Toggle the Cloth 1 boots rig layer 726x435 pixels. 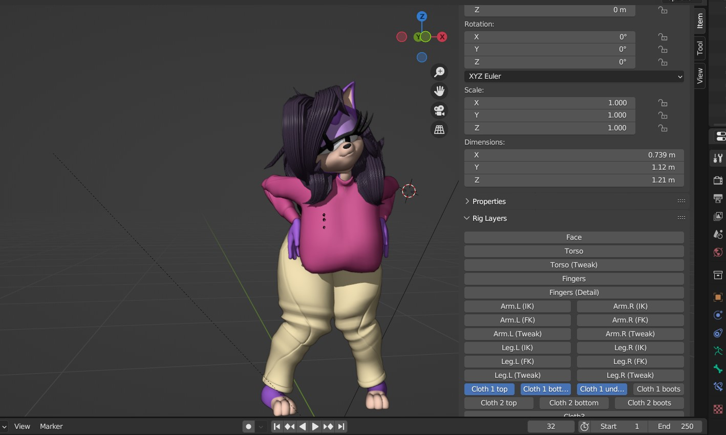coord(658,389)
